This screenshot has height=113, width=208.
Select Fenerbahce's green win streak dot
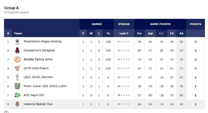tap(119, 42)
